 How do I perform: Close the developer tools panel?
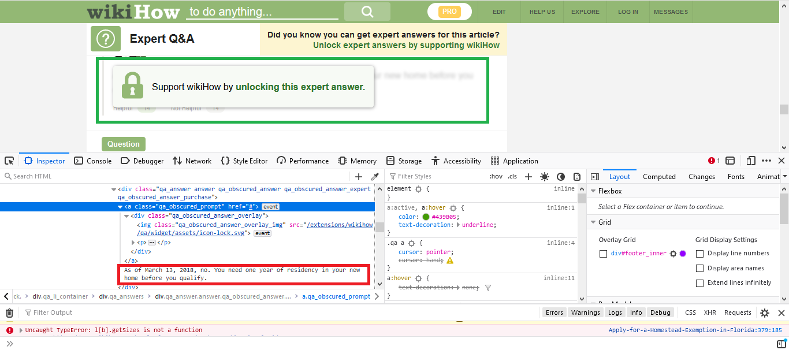[x=781, y=161]
